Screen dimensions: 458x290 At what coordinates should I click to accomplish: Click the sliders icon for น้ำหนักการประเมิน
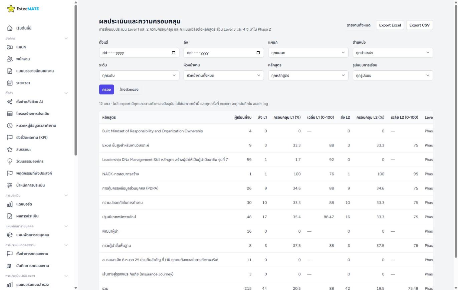[10, 185]
